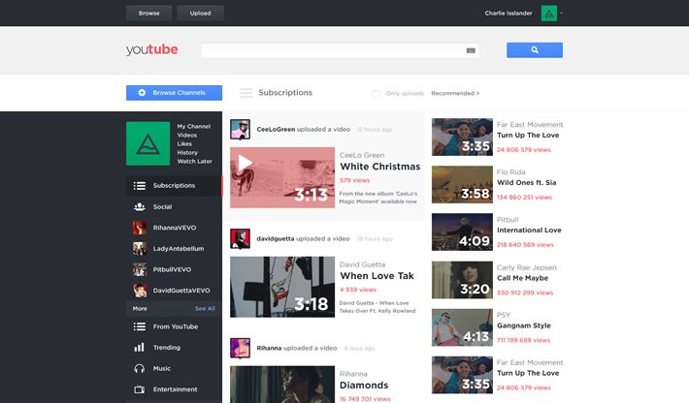Toggle the Only uploads option
This screenshot has height=403, width=689.
pos(377,93)
